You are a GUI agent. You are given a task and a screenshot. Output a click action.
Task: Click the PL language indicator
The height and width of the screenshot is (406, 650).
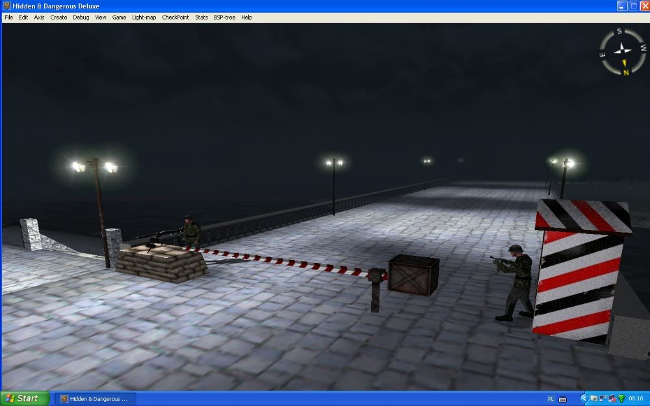coord(551,399)
